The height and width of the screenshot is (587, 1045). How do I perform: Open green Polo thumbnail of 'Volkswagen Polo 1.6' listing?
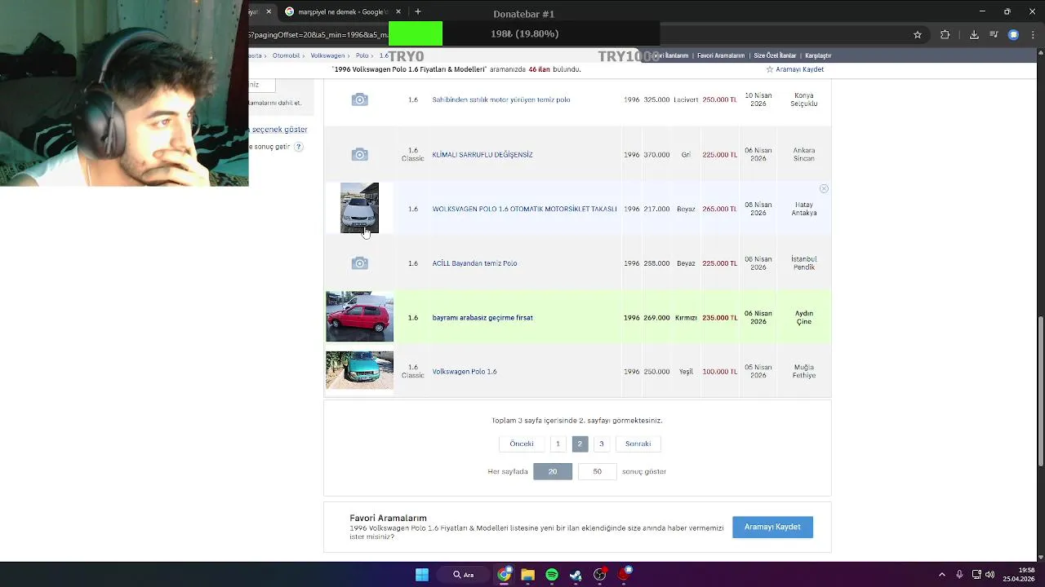point(359,370)
